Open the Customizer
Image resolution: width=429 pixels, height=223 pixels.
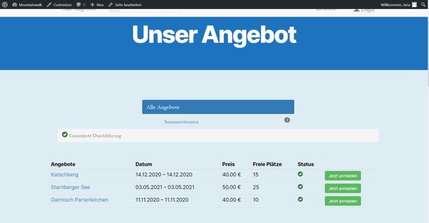pyautogui.click(x=60, y=5)
